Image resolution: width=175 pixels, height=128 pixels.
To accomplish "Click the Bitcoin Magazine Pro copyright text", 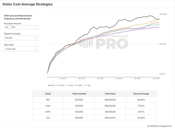I will tap(160, 126).
